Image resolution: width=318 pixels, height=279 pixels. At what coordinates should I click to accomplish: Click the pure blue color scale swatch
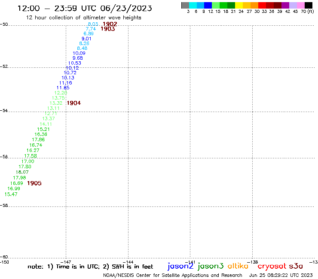click(x=208, y=5)
